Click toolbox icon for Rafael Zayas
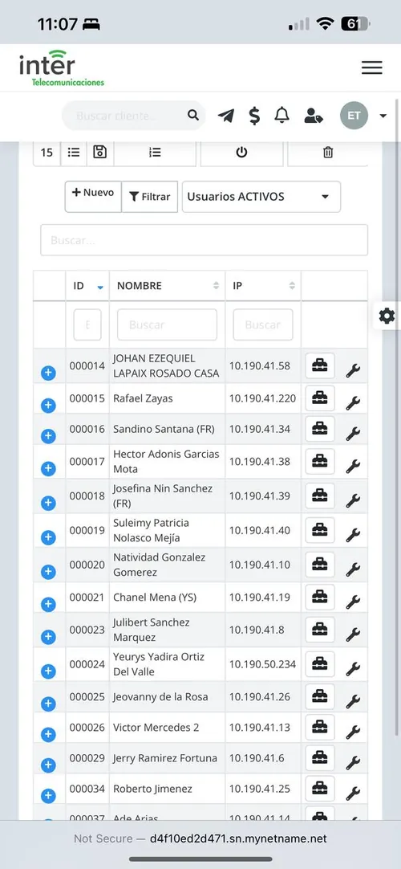401x869 pixels. coord(320,398)
